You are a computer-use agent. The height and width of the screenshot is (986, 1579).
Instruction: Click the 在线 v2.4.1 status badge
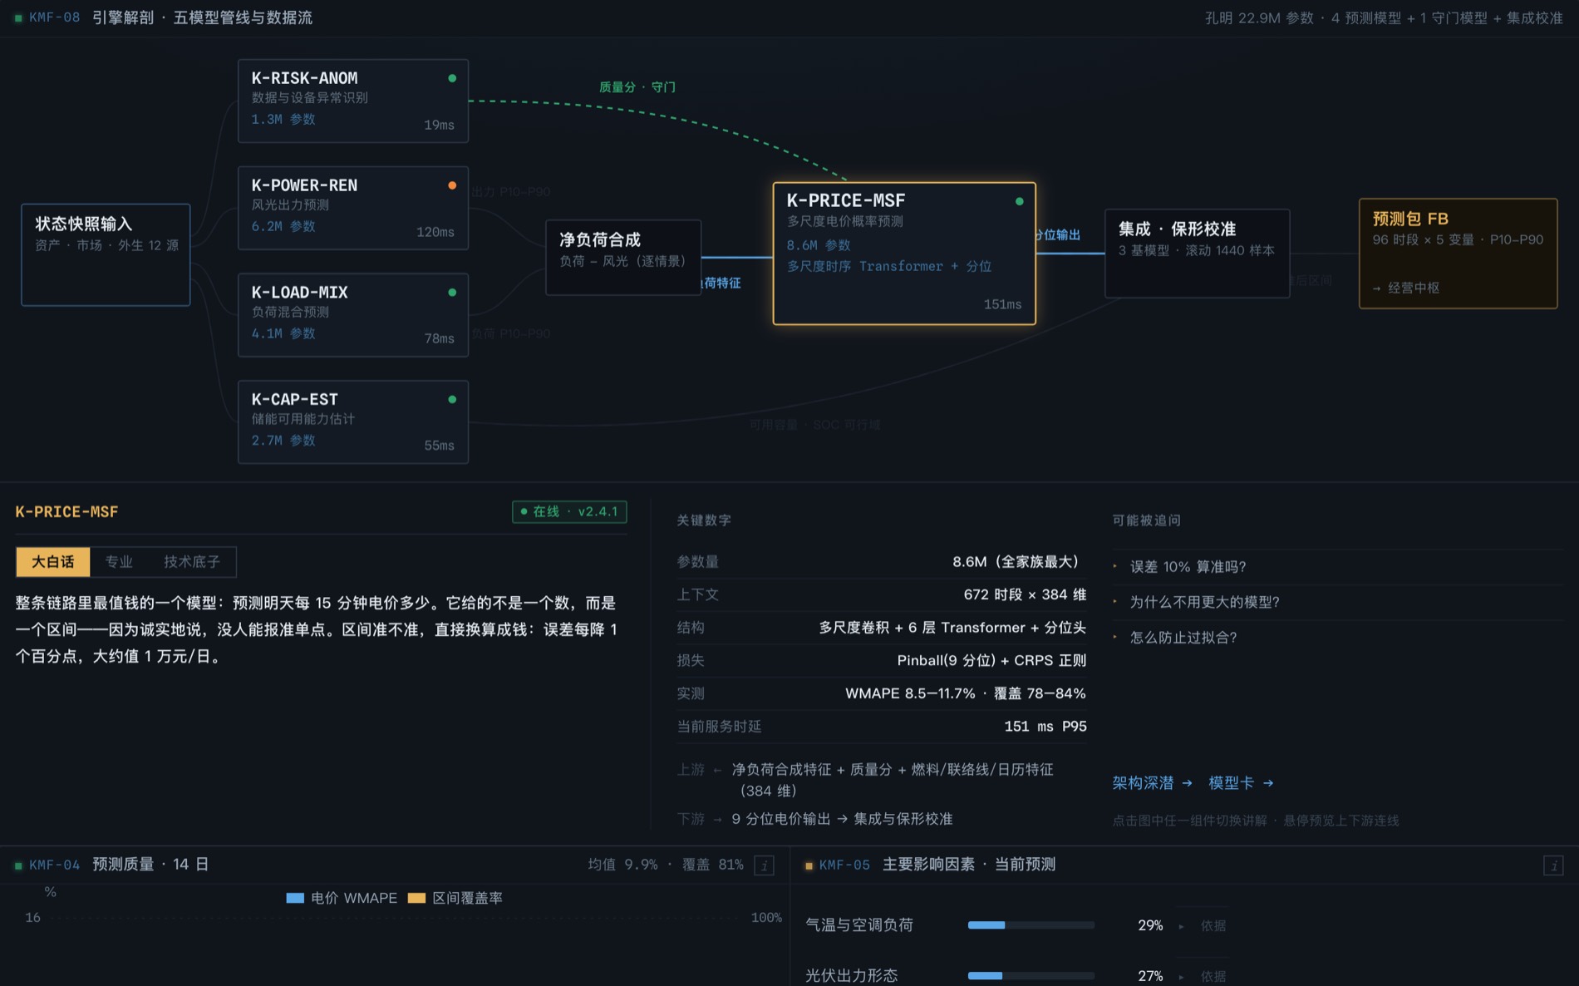(x=569, y=511)
